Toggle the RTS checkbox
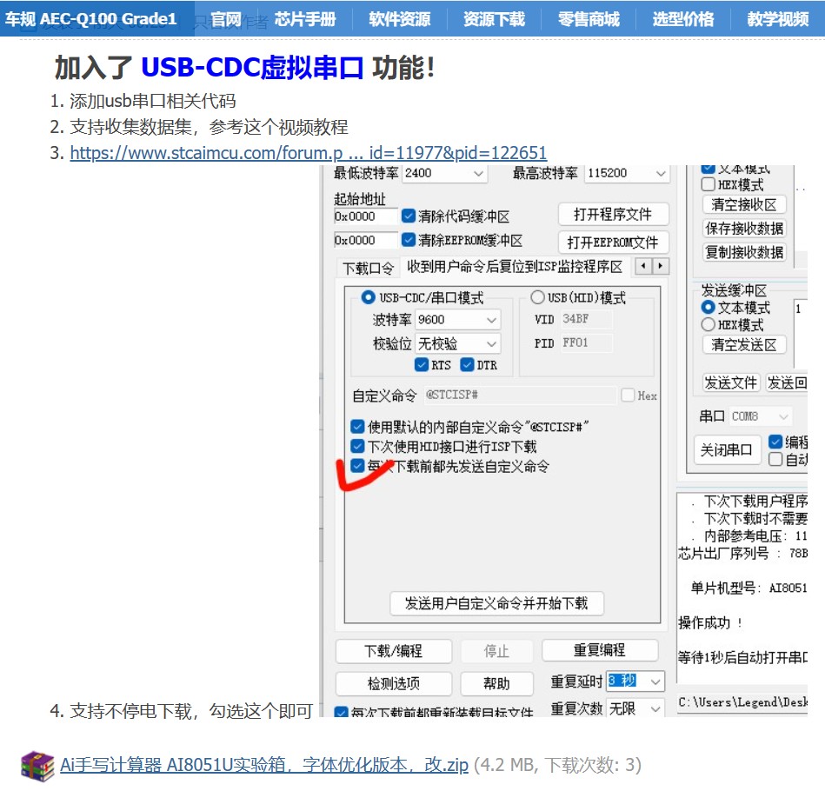 (x=422, y=365)
